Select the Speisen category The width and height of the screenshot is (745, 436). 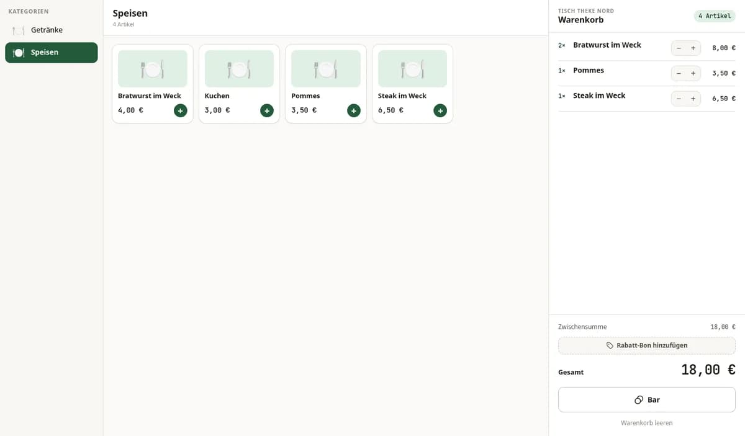(51, 53)
